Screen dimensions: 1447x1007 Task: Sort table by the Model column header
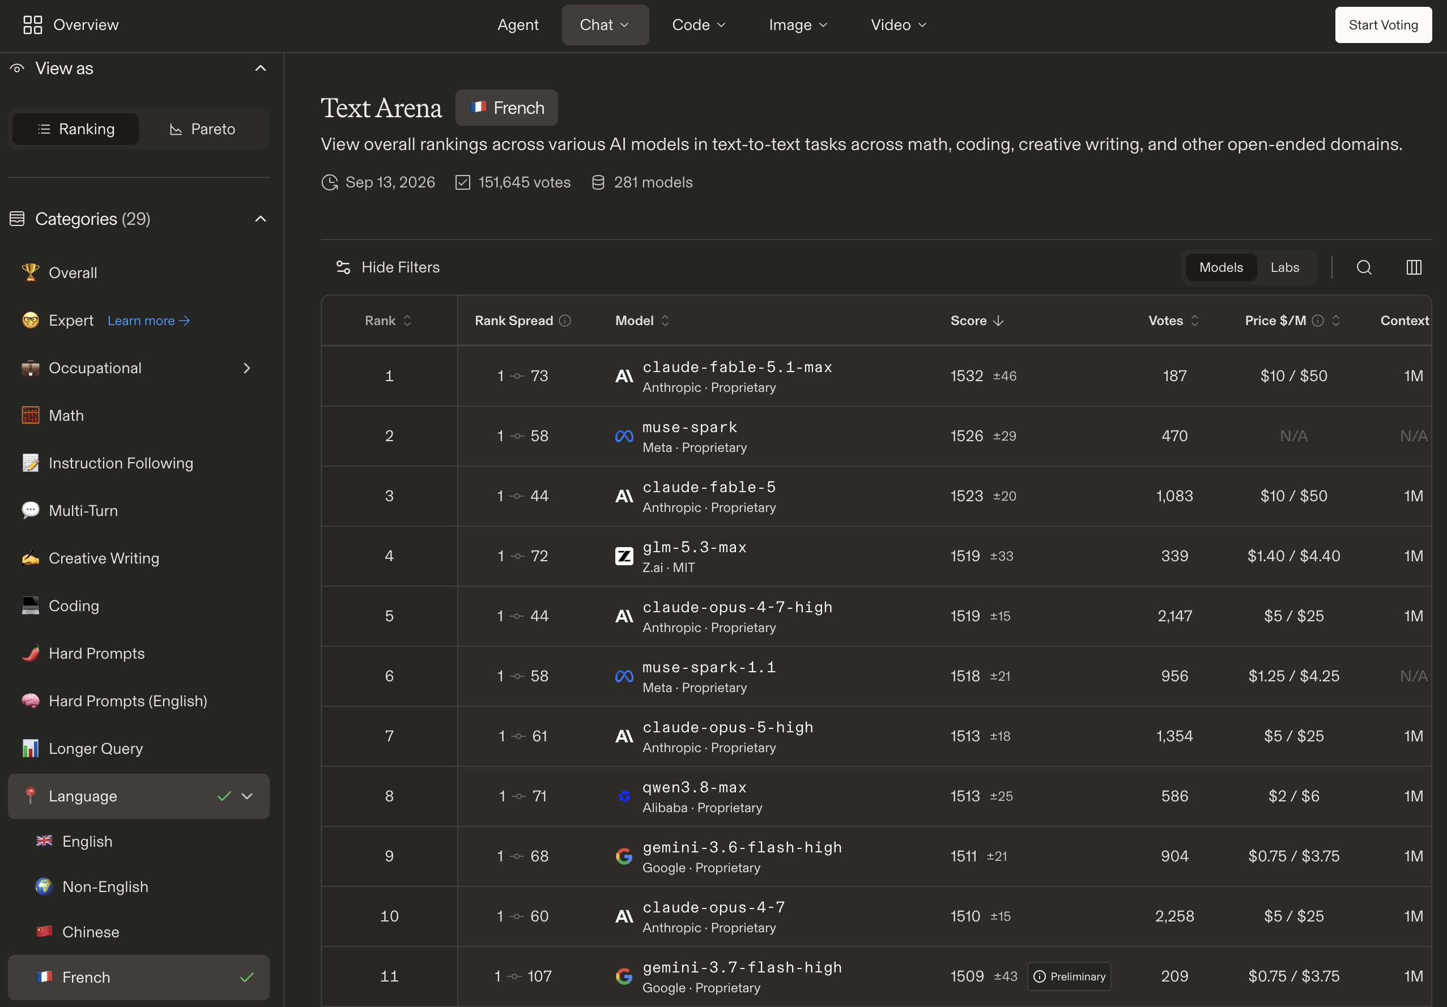[641, 321]
